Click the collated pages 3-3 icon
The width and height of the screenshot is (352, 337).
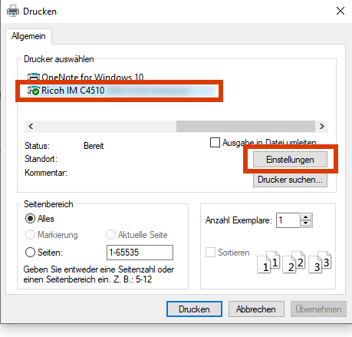coord(320,263)
